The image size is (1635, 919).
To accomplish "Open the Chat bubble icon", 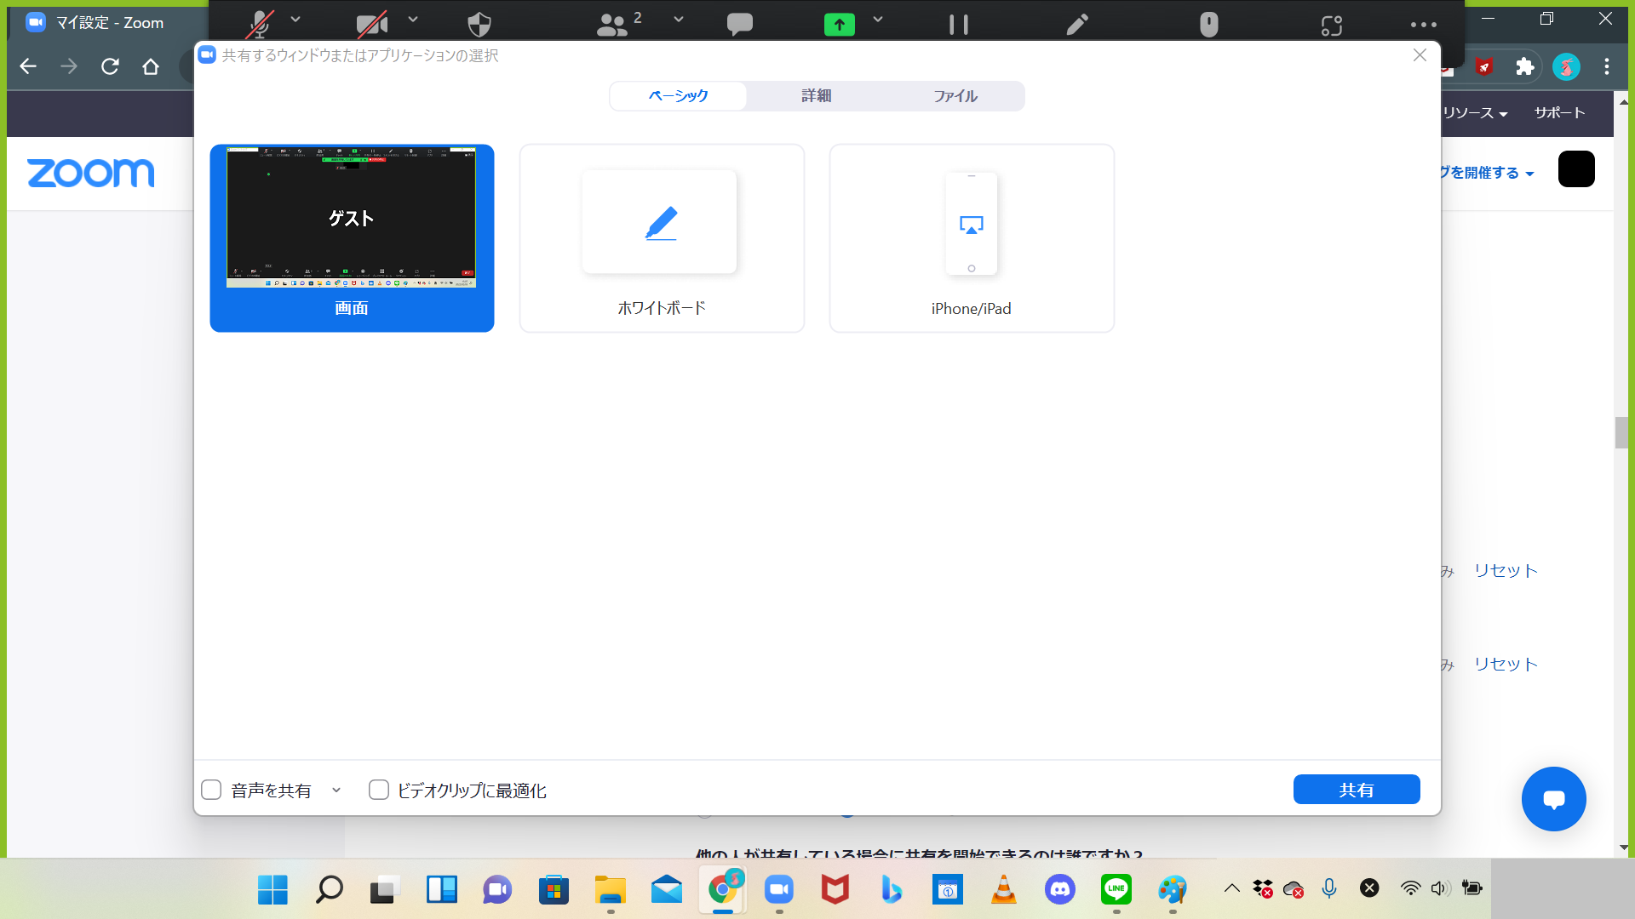I will [739, 24].
